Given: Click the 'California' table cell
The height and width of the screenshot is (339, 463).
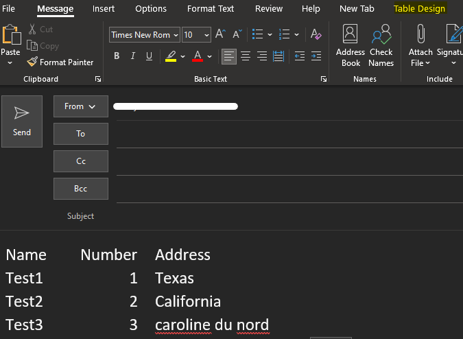Looking at the screenshot, I should point(188,301).
